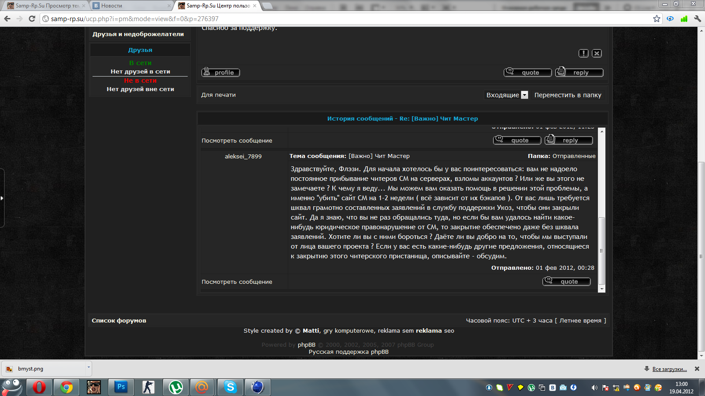Click Переместить в папку button
The height and width of the screenshot is (396, 705).
(x=568, y=95)
